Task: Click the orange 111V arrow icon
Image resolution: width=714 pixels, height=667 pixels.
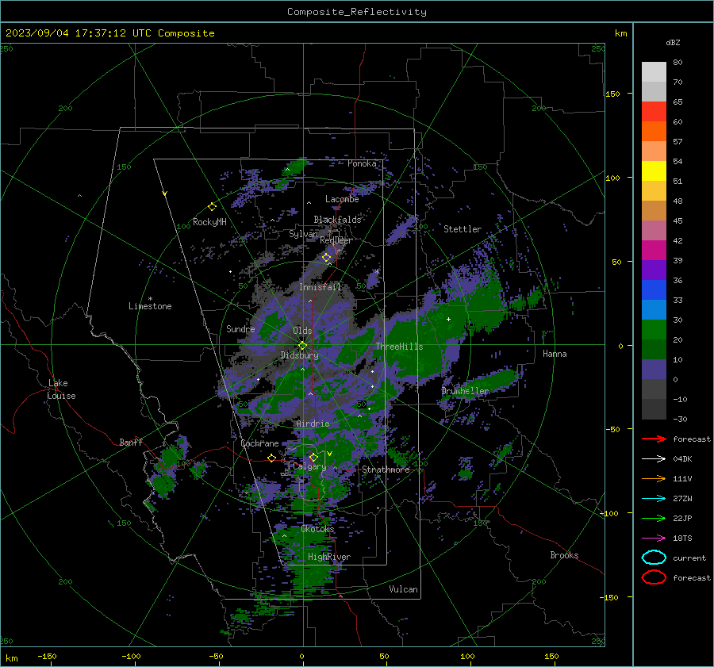Action: [654, 478]
